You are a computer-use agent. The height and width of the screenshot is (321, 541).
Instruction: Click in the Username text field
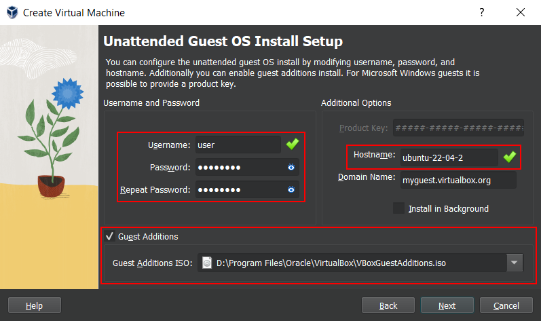(237, 145)
